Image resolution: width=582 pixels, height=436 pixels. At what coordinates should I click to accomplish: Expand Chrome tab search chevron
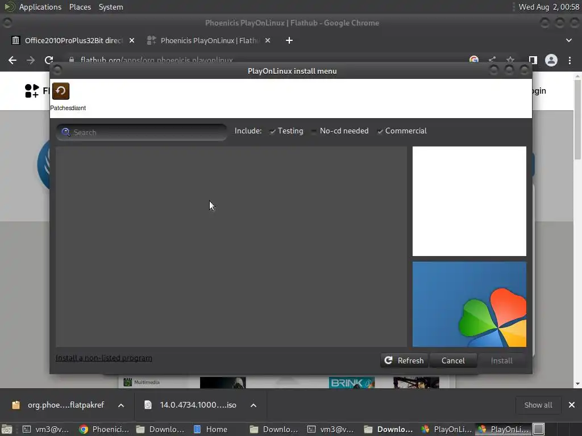[568, 40]
